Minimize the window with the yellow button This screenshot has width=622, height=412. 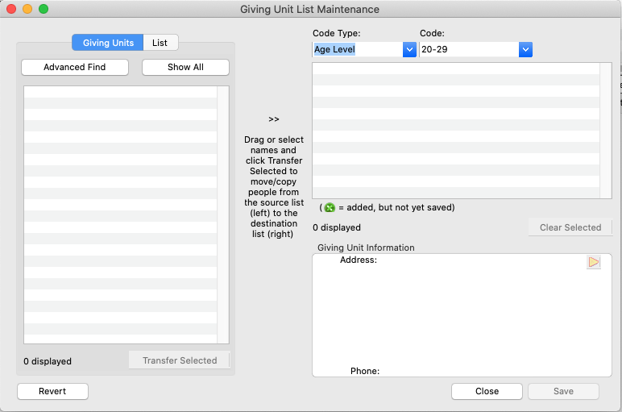27,9
